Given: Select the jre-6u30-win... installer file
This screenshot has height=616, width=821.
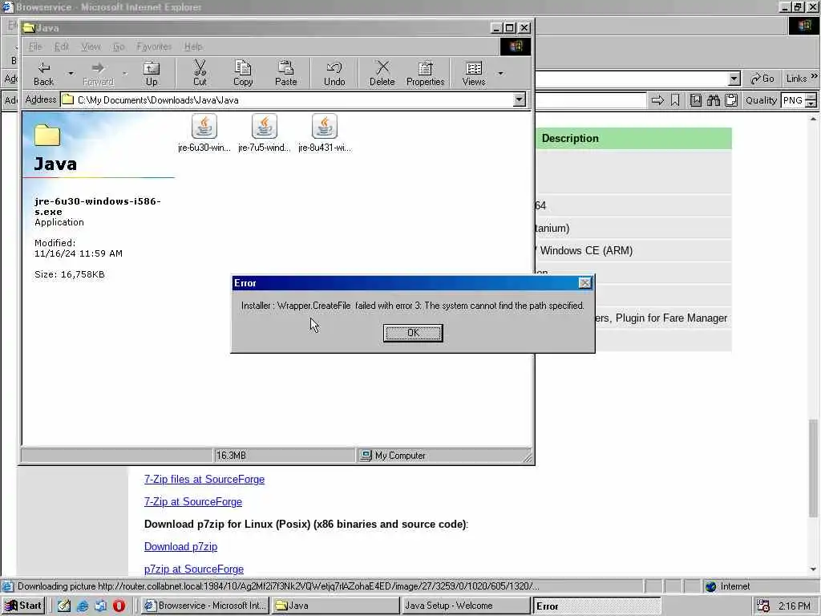Looking at the screenshot, I should tap(204, 133).
